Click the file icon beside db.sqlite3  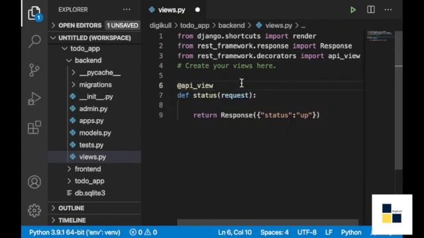69,193
